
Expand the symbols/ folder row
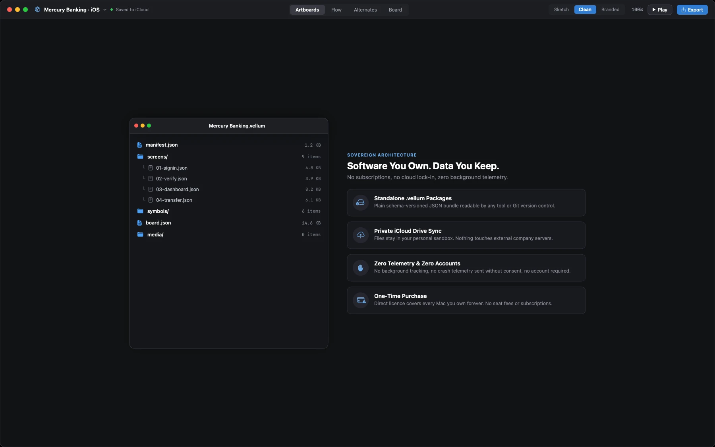(229, 211)
